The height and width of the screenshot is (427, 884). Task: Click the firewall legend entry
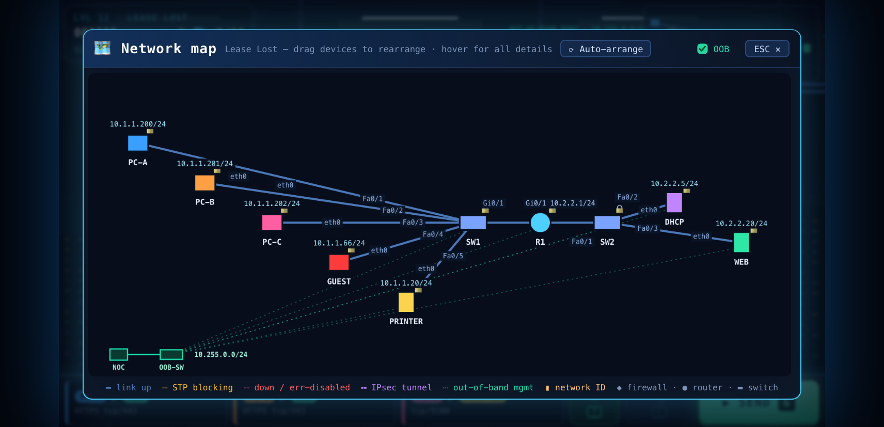(x=642, y=388)
